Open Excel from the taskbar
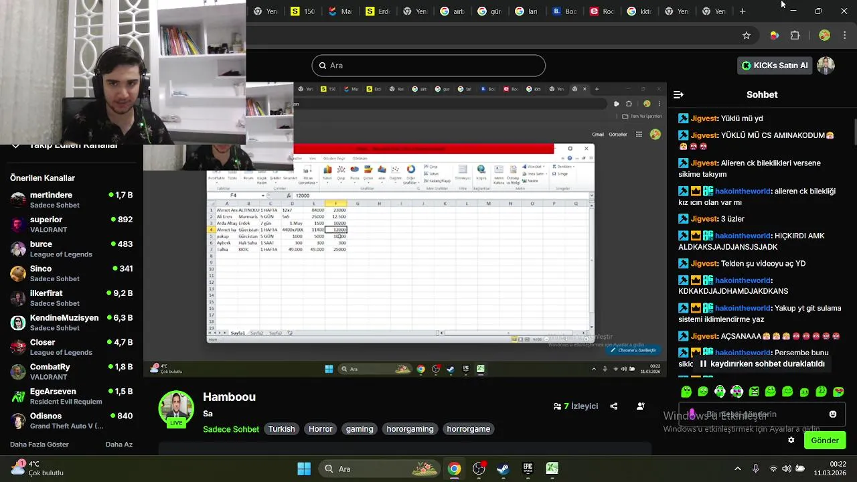This screenshot has height=482, width=857. (x=552, y=469)
